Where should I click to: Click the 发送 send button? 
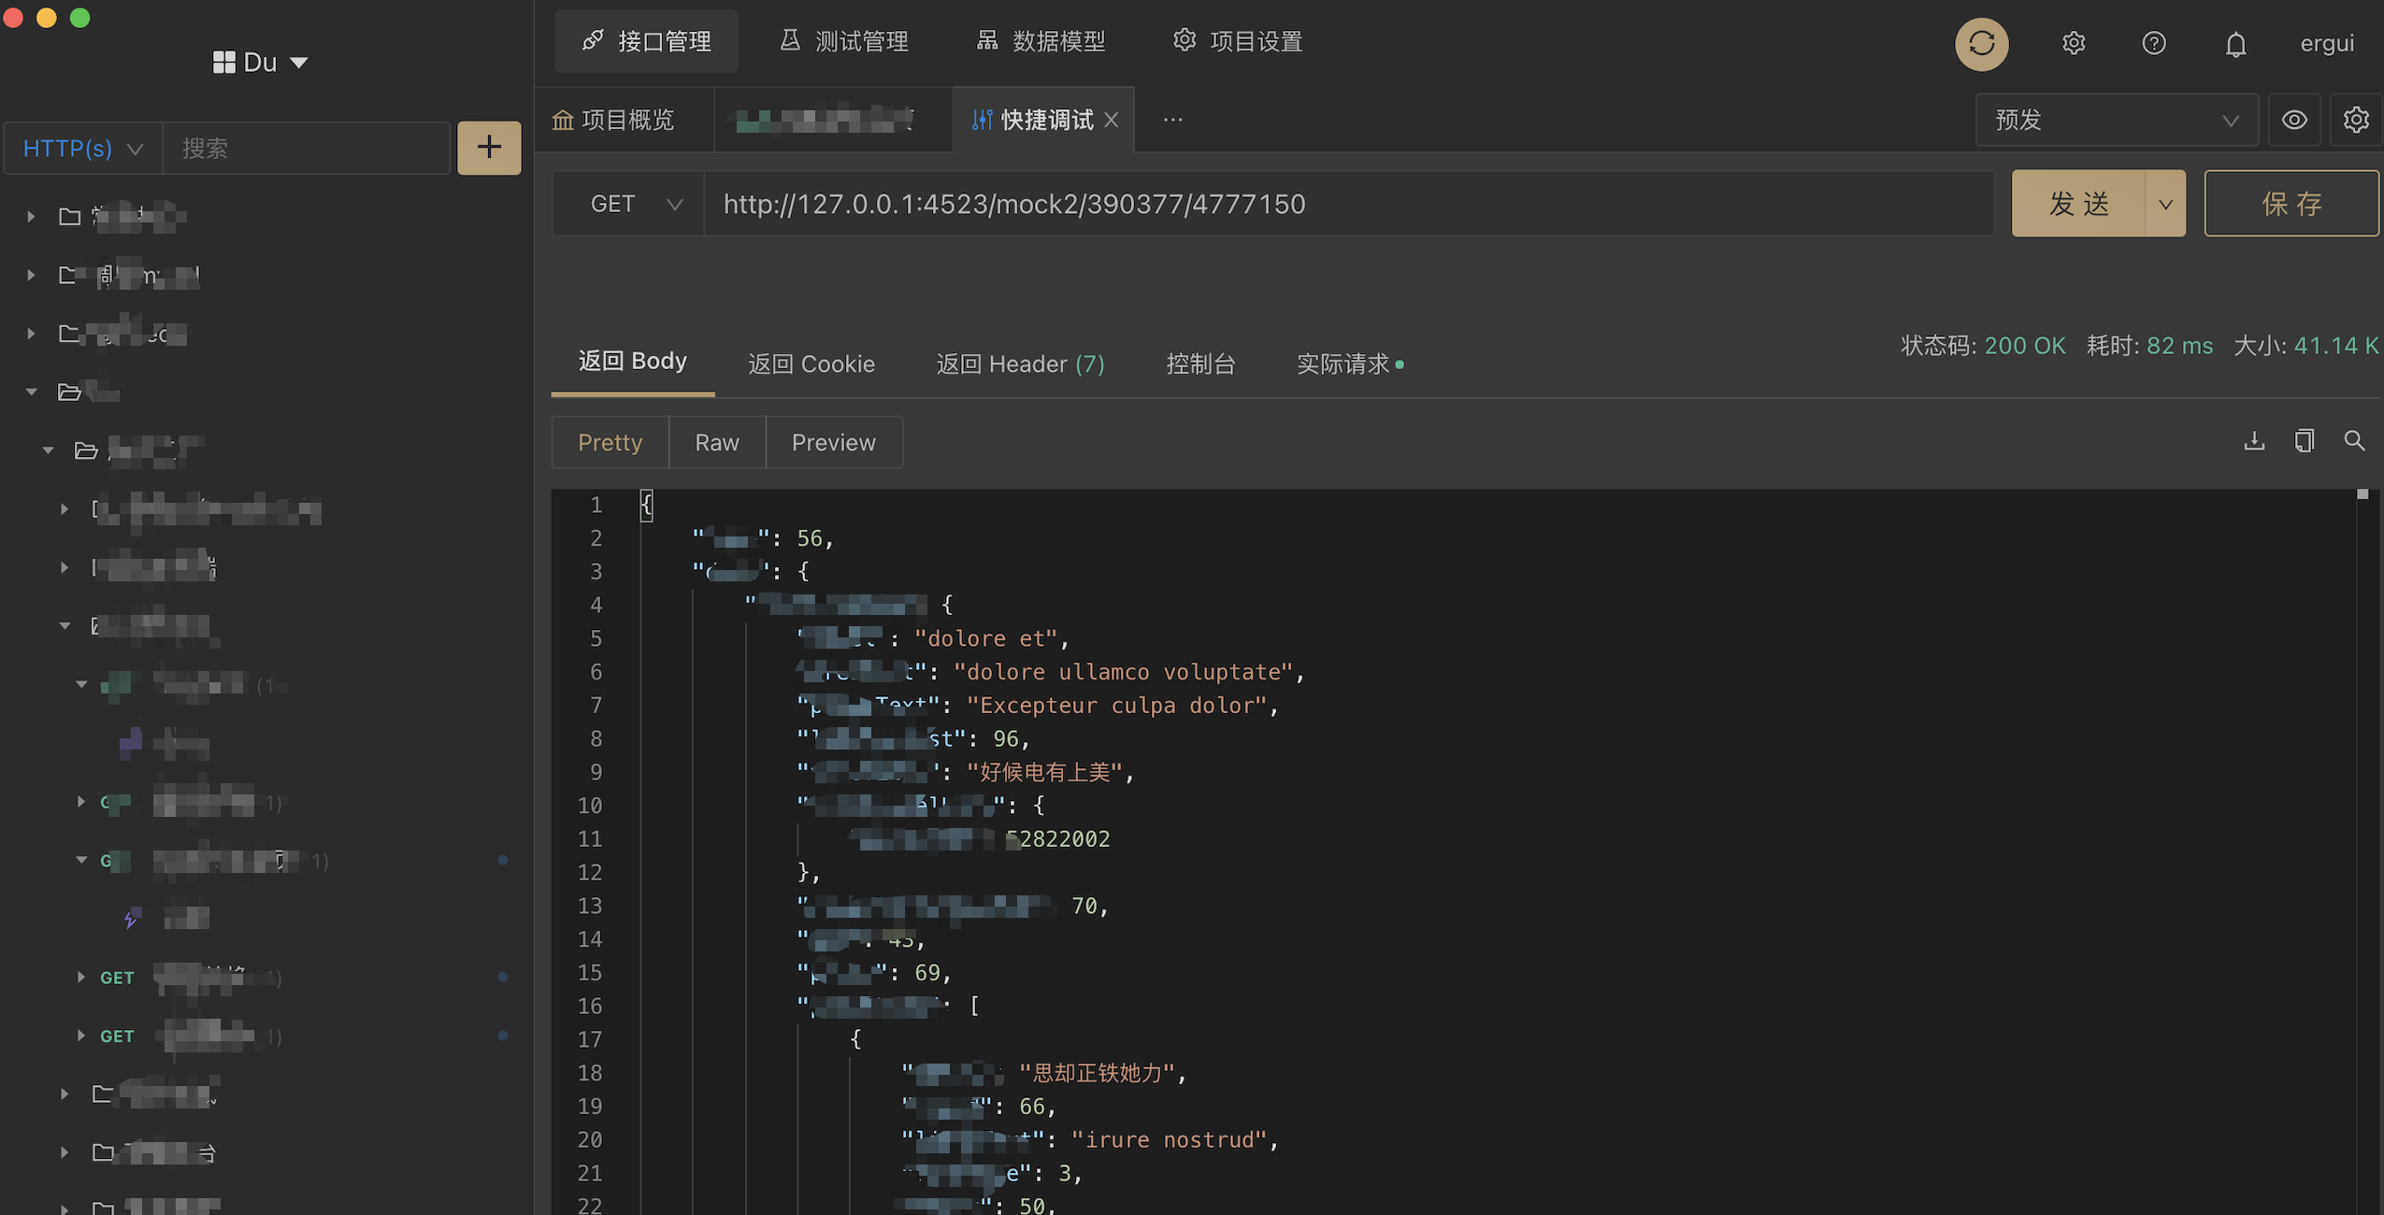[x=2078, y=204]
